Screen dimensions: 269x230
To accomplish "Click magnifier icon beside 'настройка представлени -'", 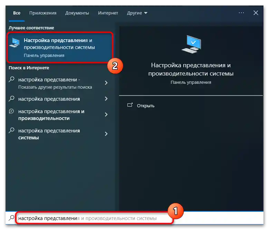I will (11, 79).
